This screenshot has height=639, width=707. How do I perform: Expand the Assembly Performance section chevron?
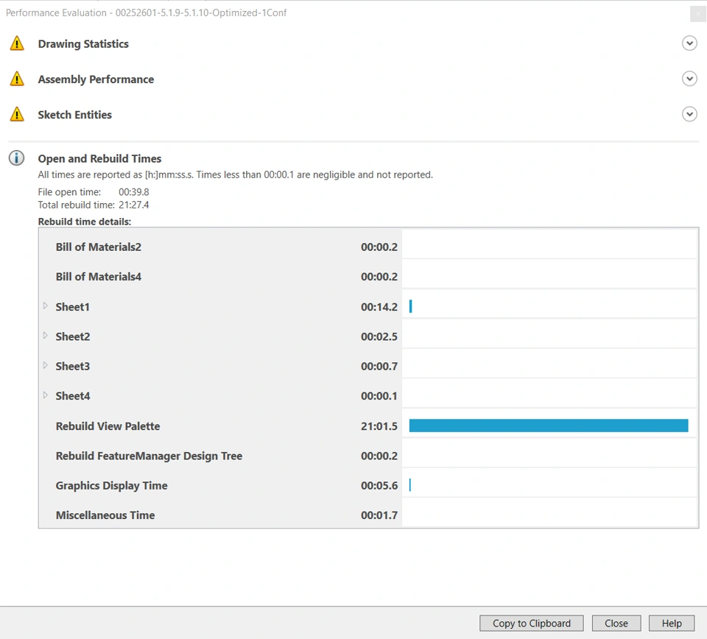pyautogui.click(x=689, y=79)
